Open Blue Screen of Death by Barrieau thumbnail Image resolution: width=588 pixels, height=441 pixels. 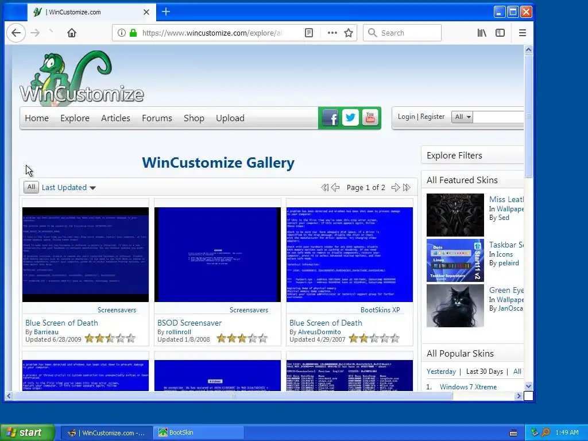pyautogui.click(x=86, y=254)
